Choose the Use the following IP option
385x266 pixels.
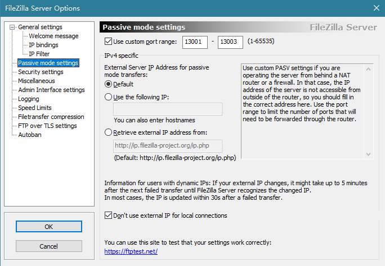click(x=108, y=97)
